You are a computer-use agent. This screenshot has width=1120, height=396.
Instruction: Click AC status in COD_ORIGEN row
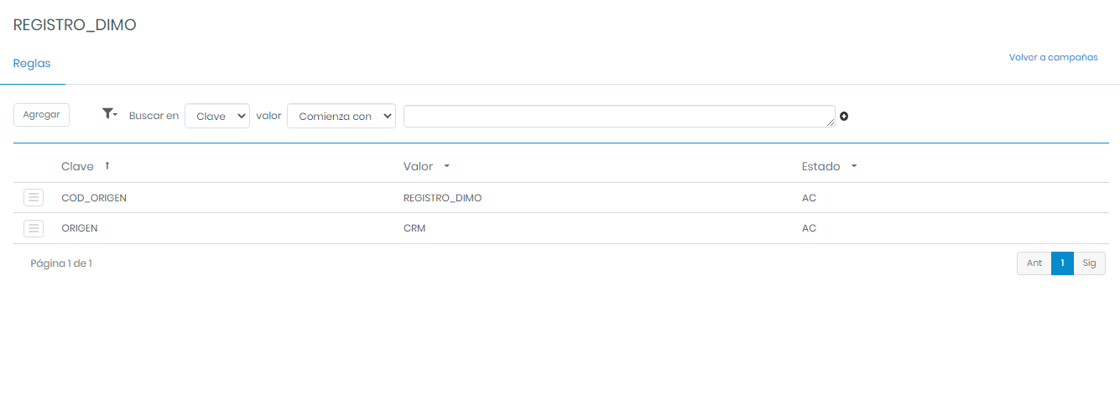coord(809,198)
